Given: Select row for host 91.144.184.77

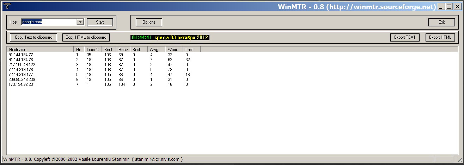Looking at the screenshot, I should pos(21,55).
